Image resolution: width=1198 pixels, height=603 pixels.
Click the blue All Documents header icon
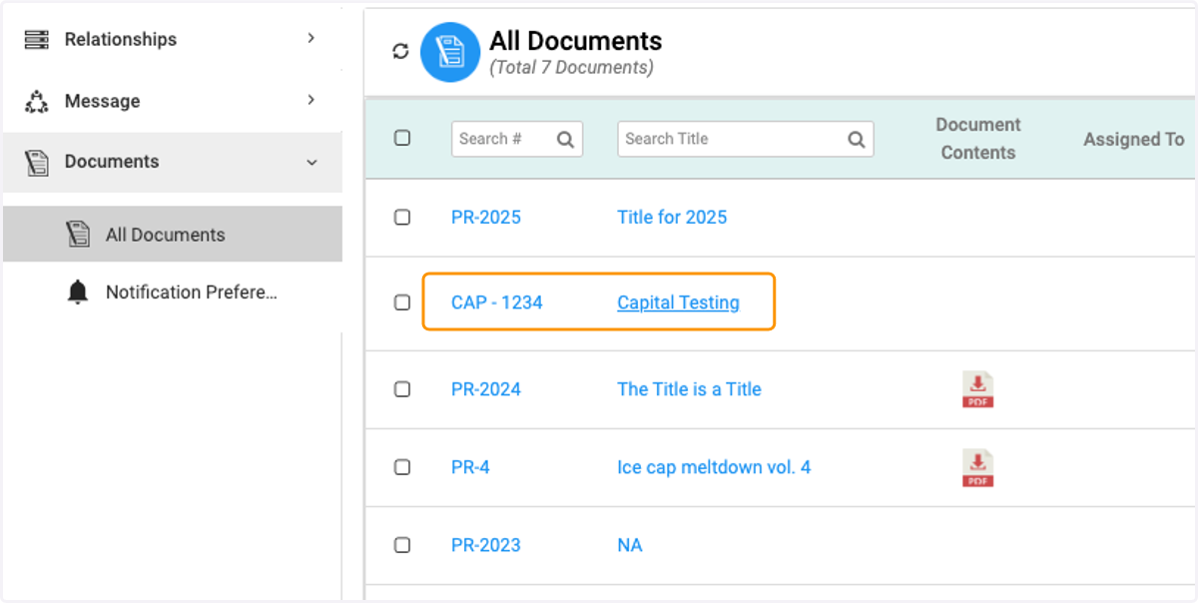[x=450, y=52]
